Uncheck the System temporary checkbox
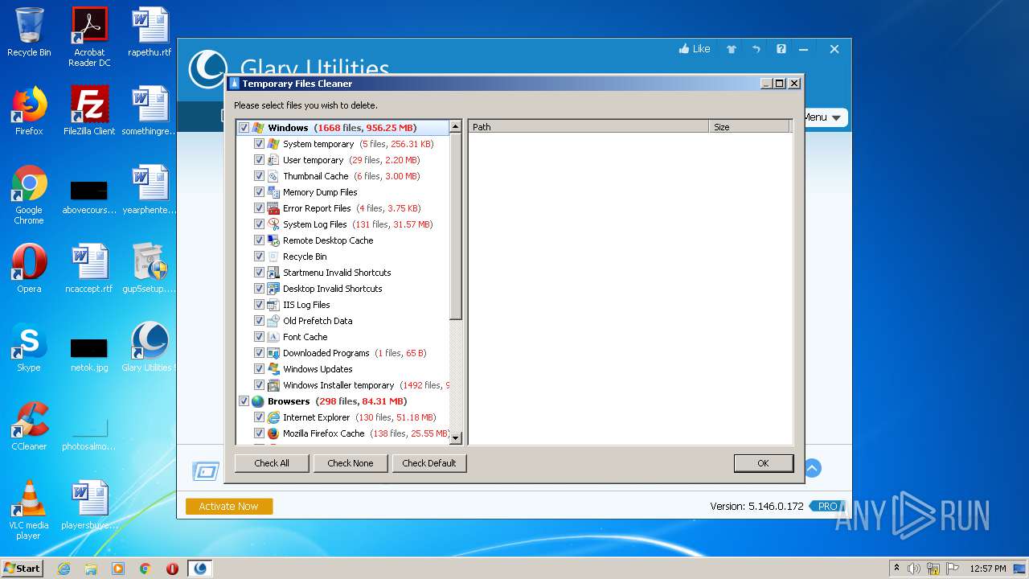This screenshot has width=1029, height=579. [x=259, y=144]
